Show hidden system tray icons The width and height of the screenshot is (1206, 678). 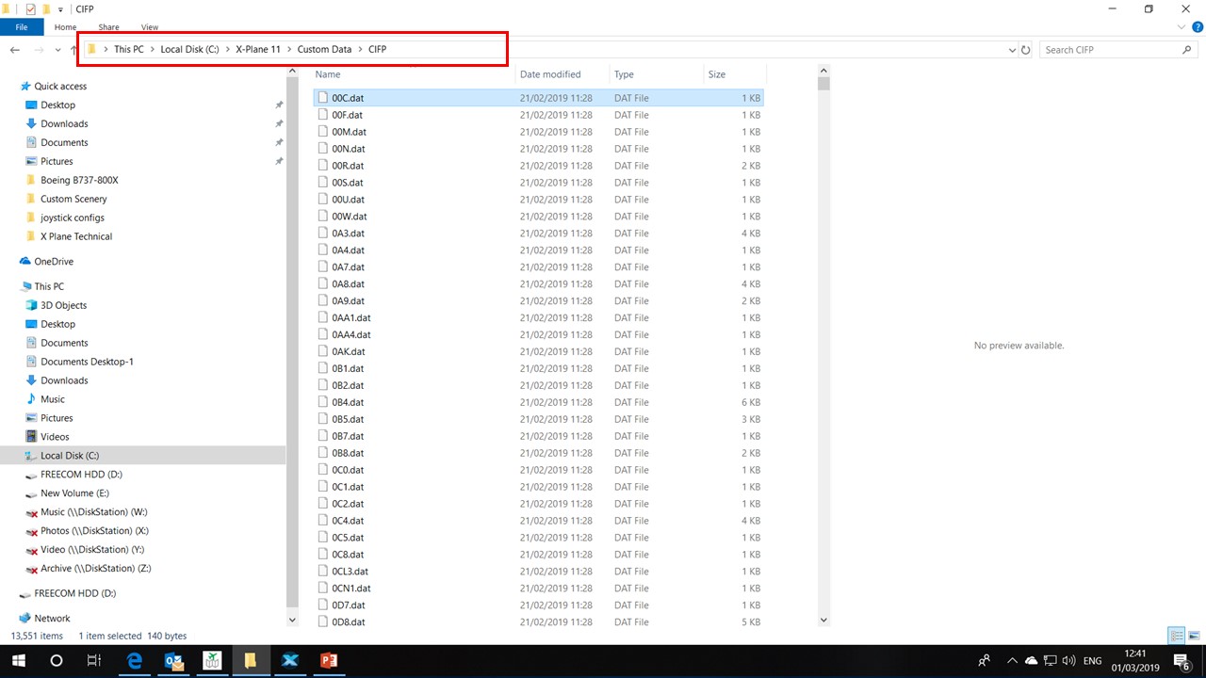[x=1012, y=661]
